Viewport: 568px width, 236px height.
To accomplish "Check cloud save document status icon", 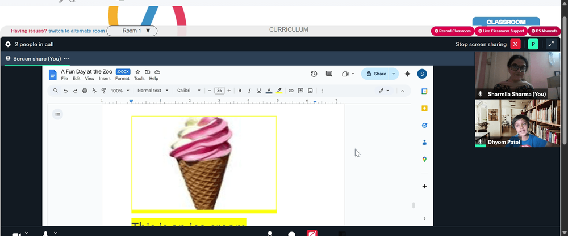I will (157, 72).
